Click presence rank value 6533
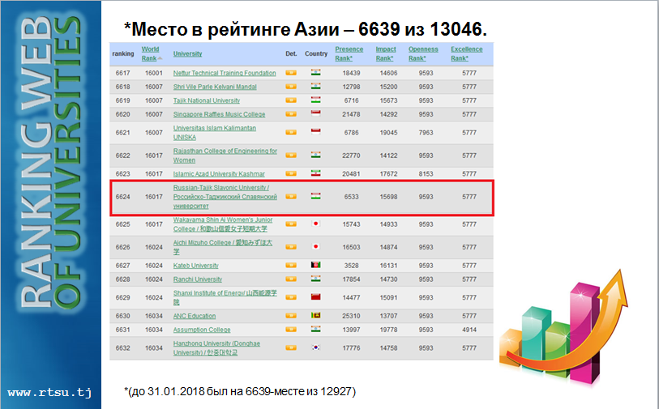659x409 pixels. [x=351, y=197]
